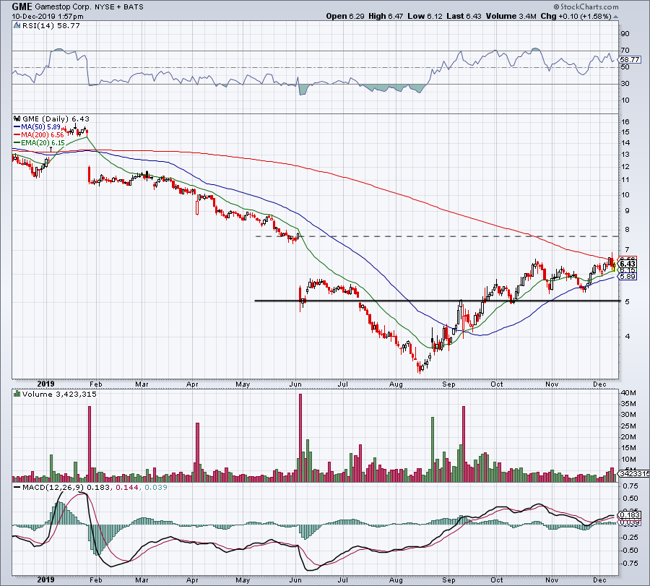Screen dimensions: 650x586
Task: Click the volume bars icon beside Volume 3,423,315
Action: click(x=17, y=394)
